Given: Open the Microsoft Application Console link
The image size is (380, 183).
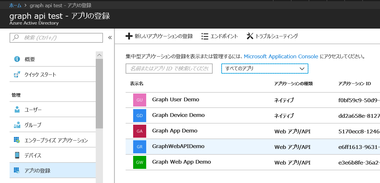Looking at the screenshot, I should (x=281, y=56).
